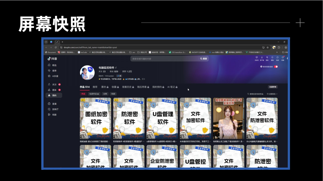Switch to the 观看历史 tab
Viewport: 323px width, 181px height.
[128, 87]
